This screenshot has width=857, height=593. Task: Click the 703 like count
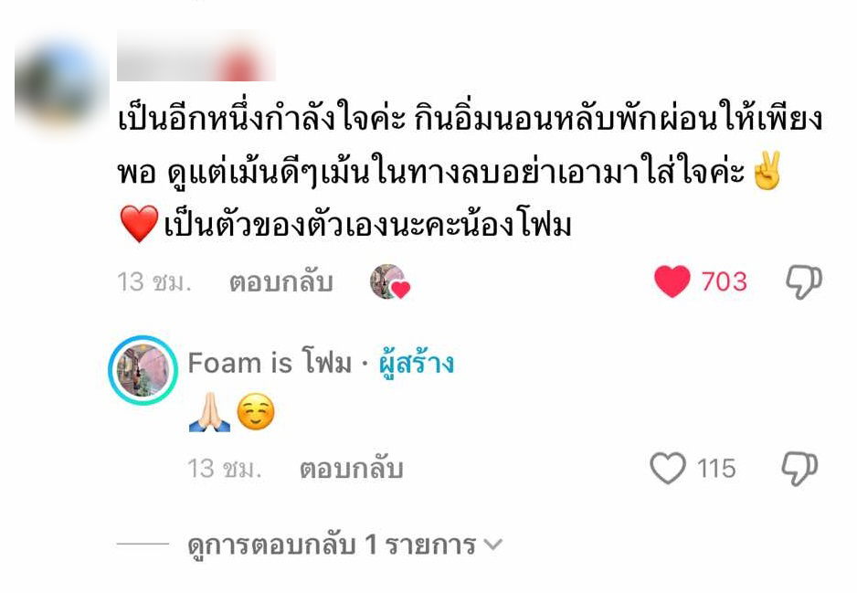point(725,282)
